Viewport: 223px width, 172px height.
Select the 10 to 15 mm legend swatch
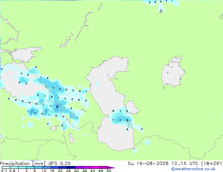[x=46, y=167]
